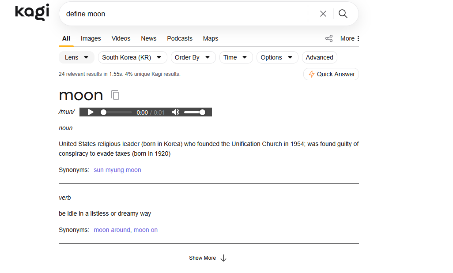Open the More menu with dots
453x273 pixels.
[x=350, y=38]
